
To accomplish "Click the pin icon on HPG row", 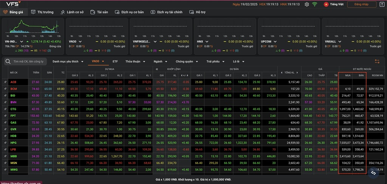I will [x=5, y=143].
